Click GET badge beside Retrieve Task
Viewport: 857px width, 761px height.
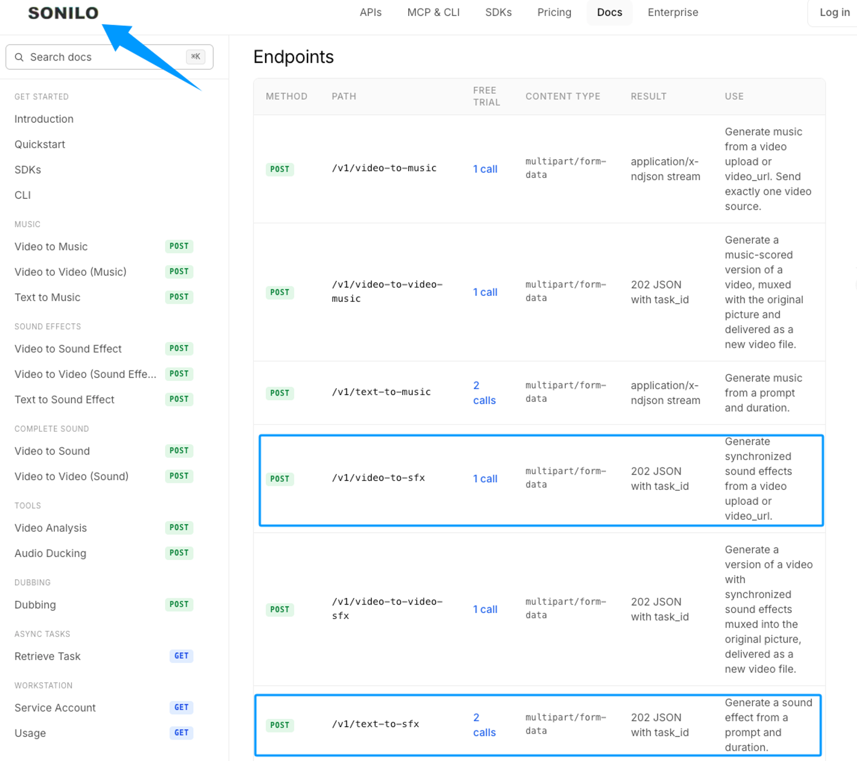(181, 656)
